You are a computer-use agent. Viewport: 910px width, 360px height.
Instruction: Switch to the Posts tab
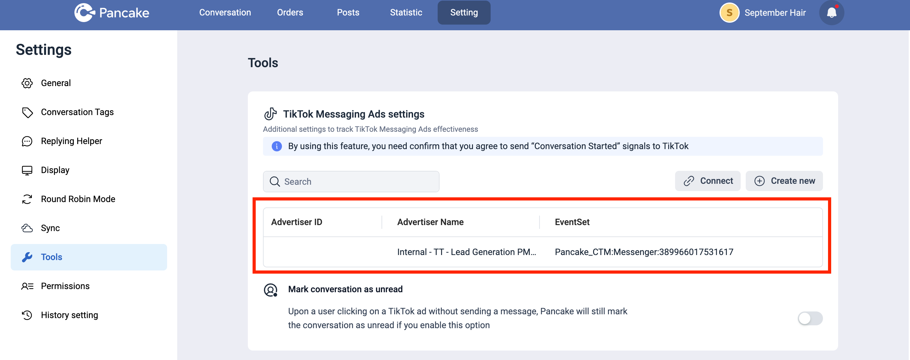(x=348, y=12)
